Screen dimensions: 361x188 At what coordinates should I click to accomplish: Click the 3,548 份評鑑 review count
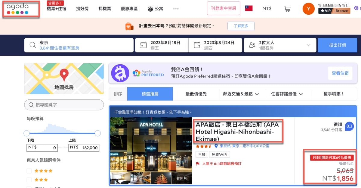[332, 130]
